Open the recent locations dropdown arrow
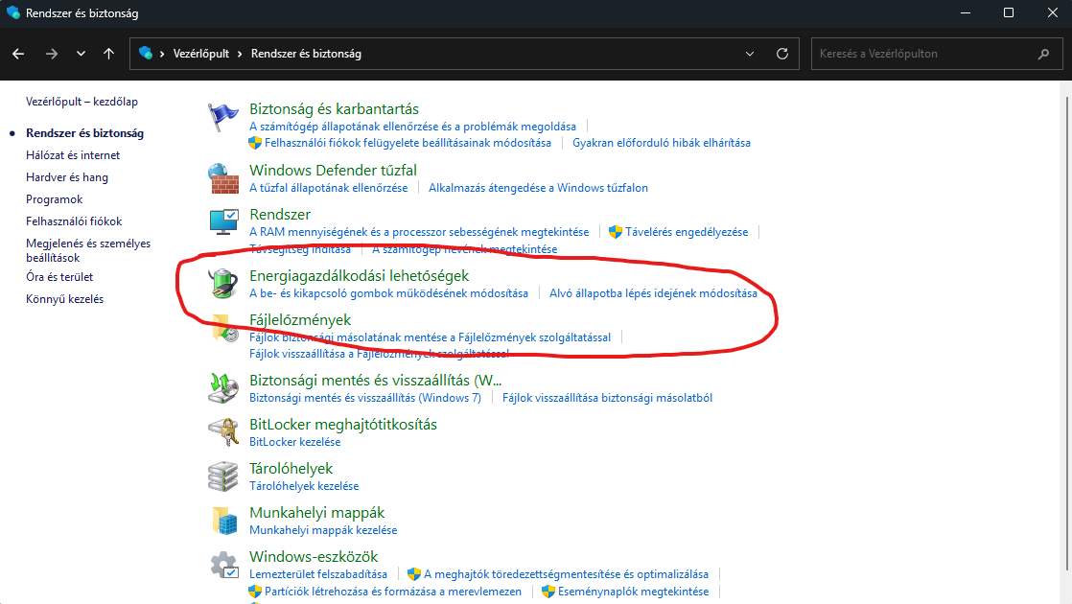The image size is (1072, 604). [x=81, y=54]
